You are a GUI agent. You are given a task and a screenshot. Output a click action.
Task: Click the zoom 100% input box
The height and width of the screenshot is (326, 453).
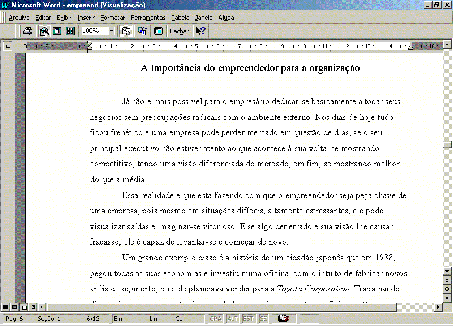click(x=95, y=31)
